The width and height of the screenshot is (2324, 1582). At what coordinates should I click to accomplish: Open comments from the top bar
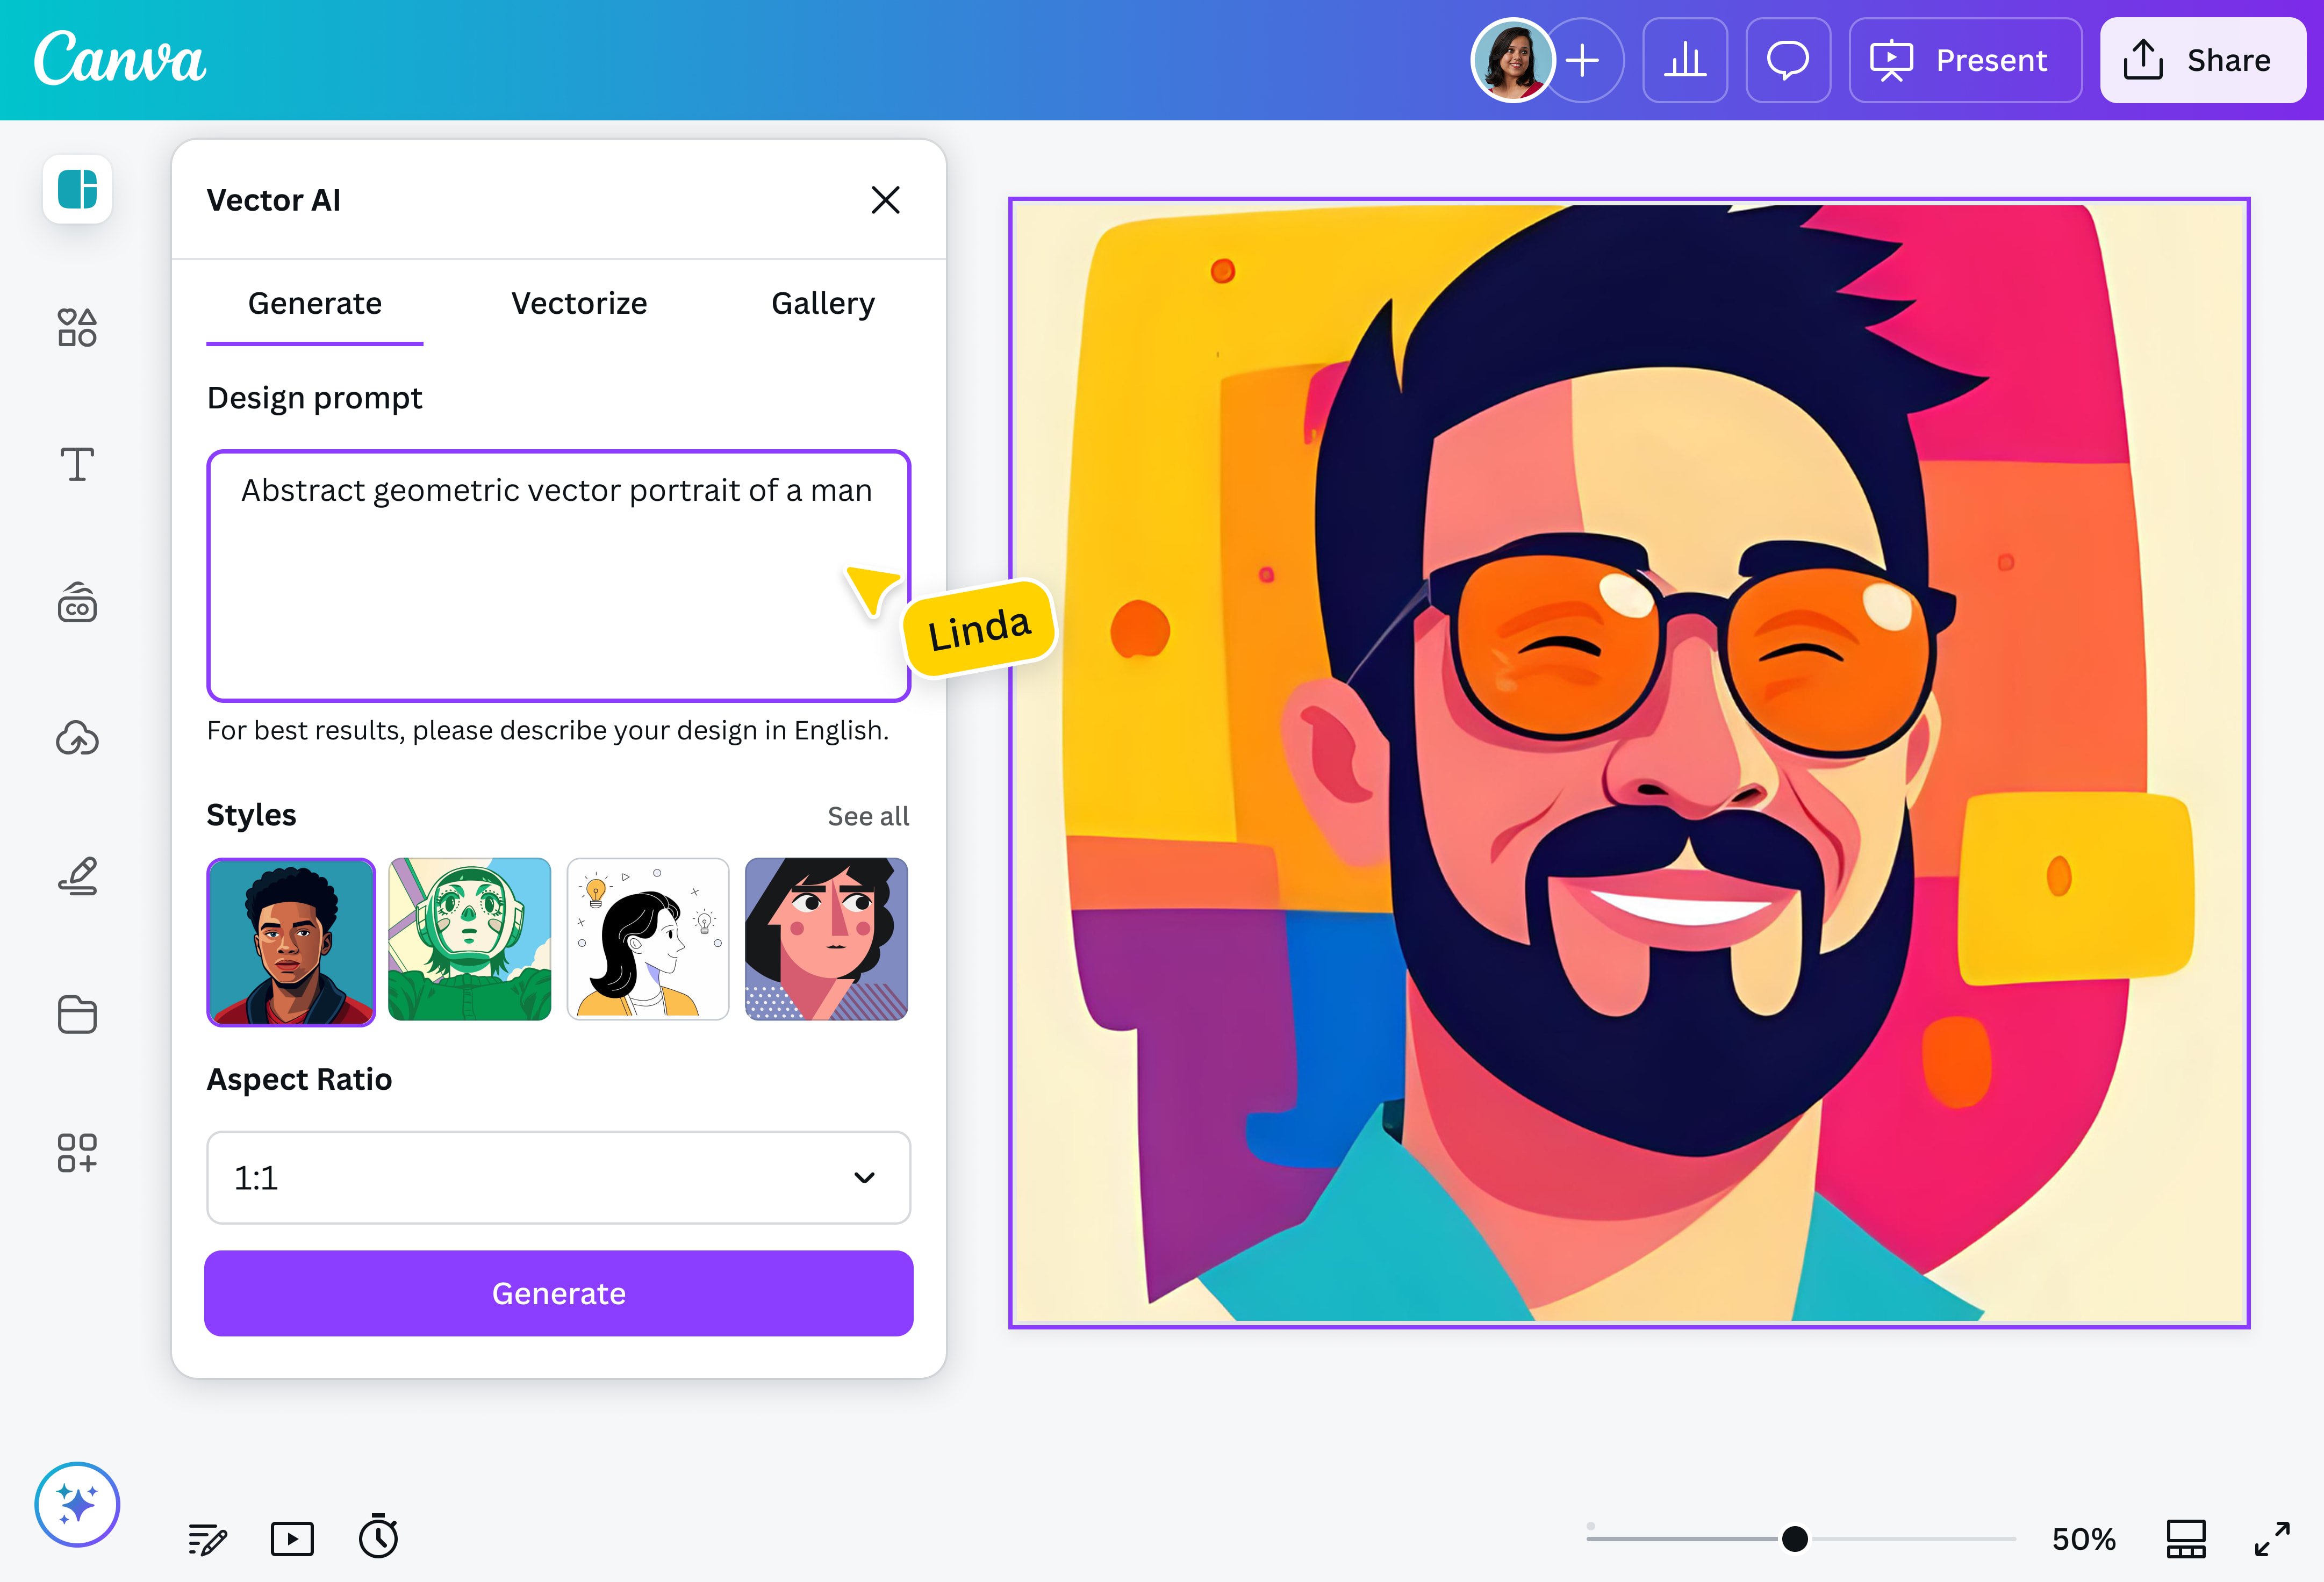coord(1788,60)
